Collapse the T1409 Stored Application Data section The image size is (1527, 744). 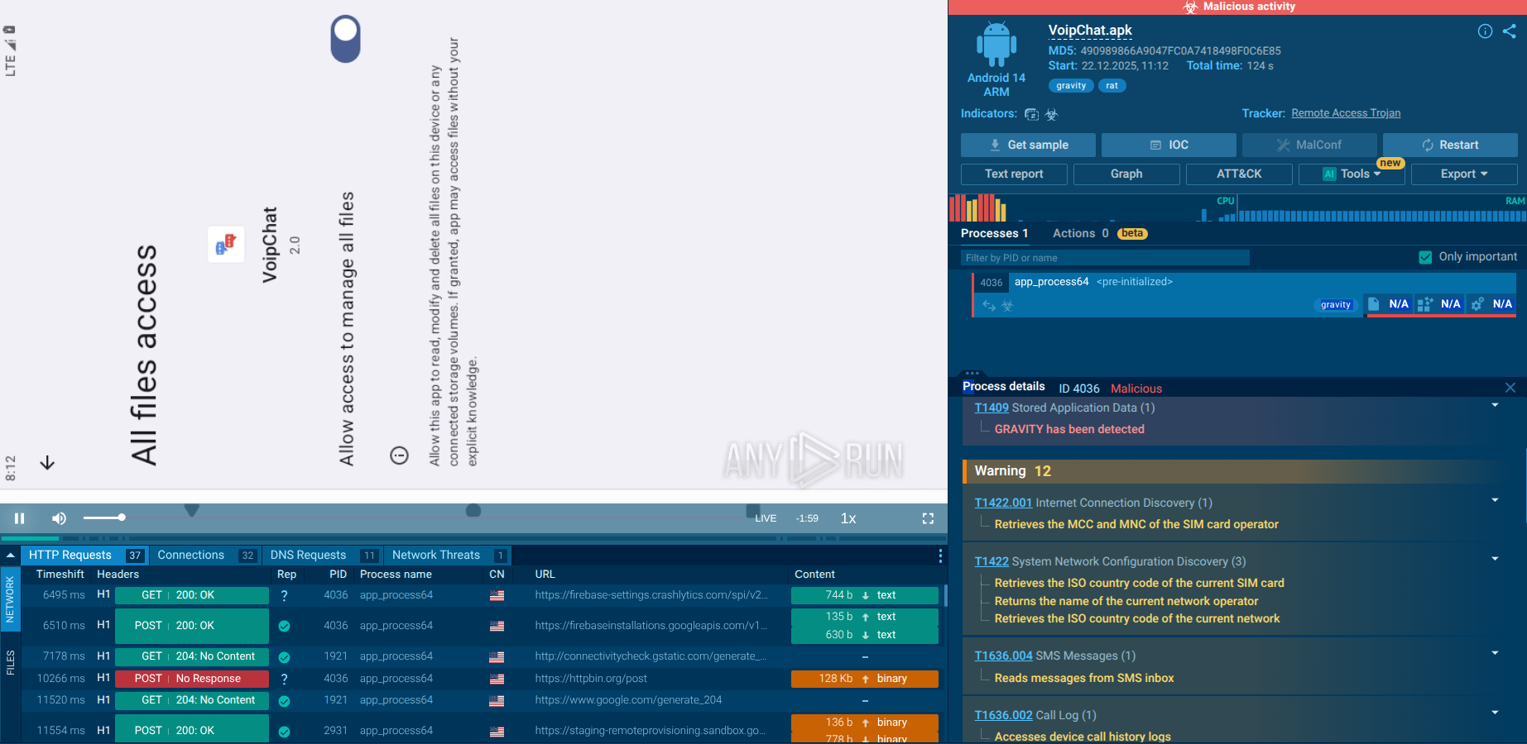click(x=1496, y=404)
